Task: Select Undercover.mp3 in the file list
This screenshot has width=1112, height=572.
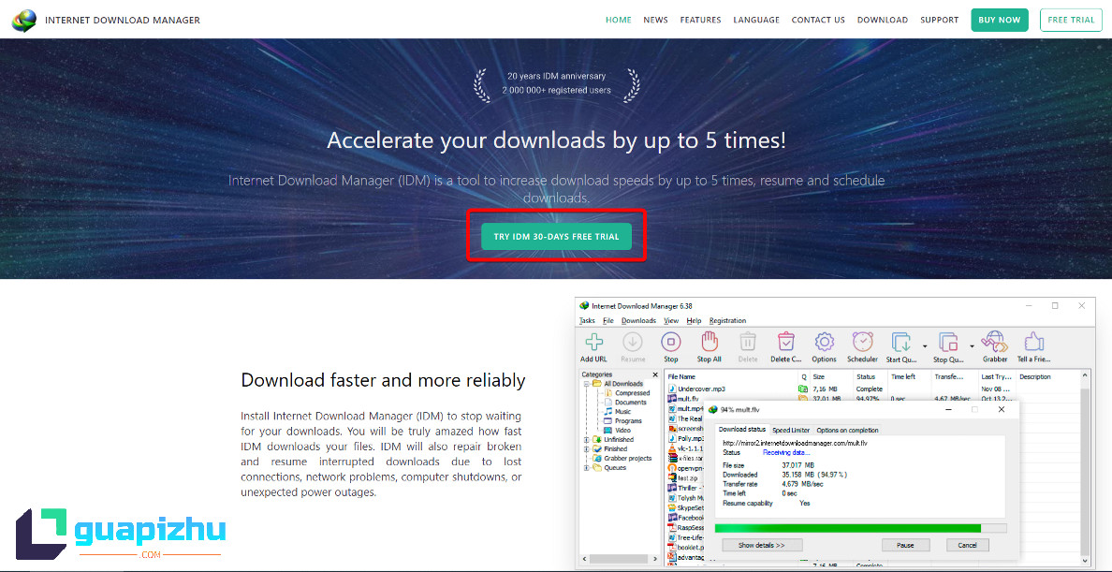Action: click(701, 389)
